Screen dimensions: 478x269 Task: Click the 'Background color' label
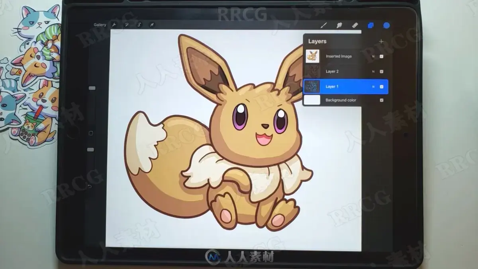pyautogui.click(x=341, y=100)
